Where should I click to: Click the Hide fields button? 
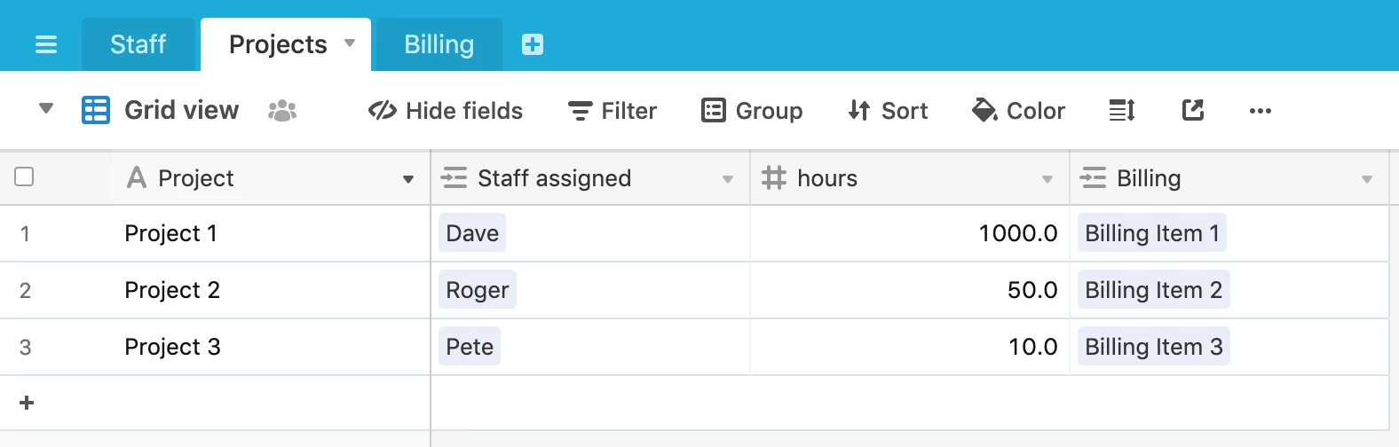click(x=446, y=111)
